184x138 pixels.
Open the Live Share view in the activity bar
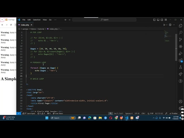181,74
